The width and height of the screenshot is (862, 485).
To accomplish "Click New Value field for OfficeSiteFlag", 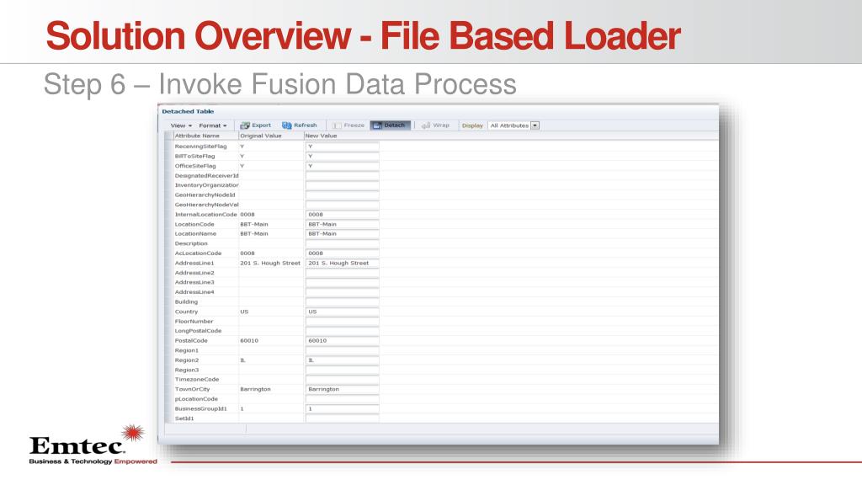I will tap(342, 166).
